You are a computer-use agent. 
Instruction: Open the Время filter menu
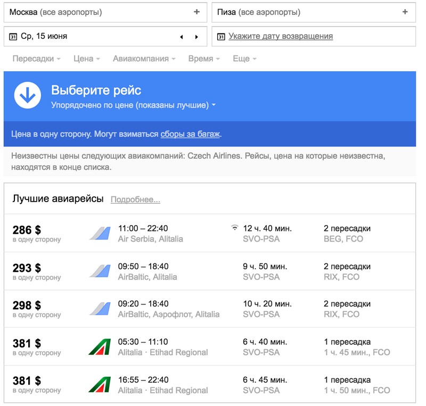tap(204, 59)
